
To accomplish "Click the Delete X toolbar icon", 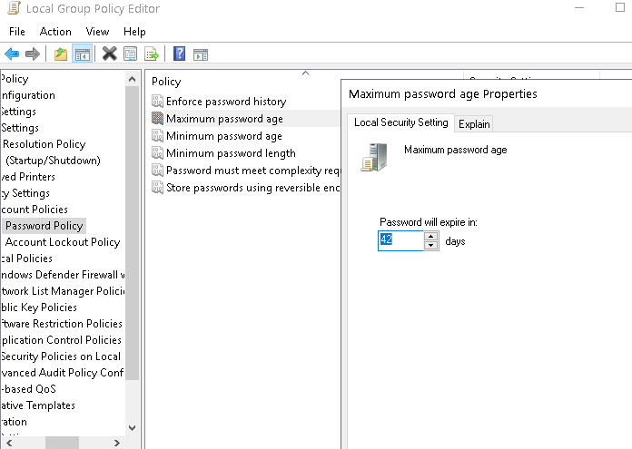I will [x=109, y=54].
